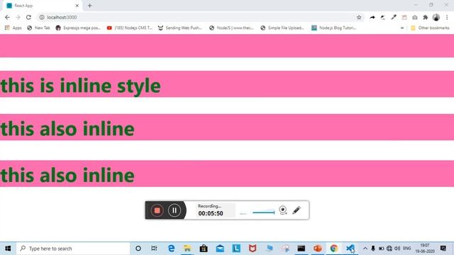Open the recorder's pencil annotation tool
454x255 pixels.
click(x=297, y=210)
